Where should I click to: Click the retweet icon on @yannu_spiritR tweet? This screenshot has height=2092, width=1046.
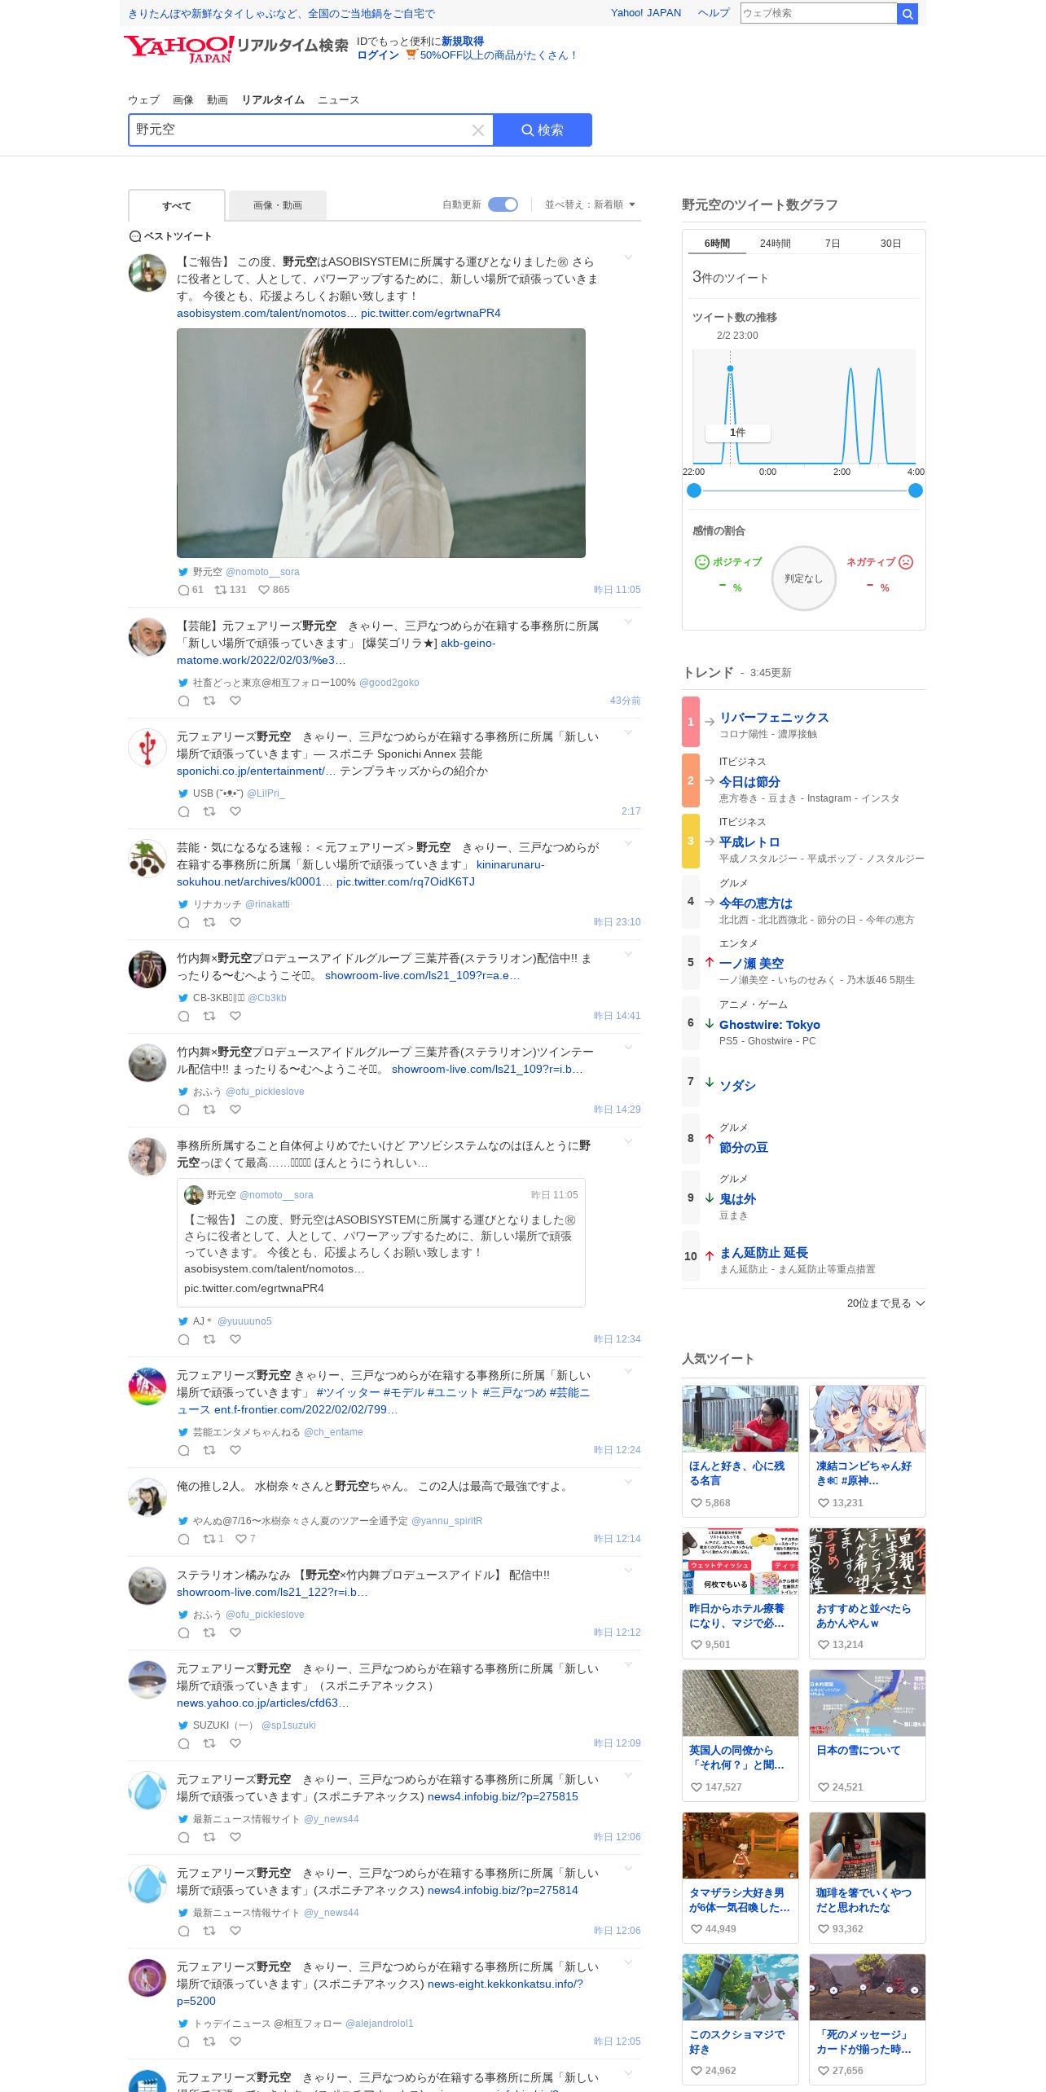tap(209, 1539)
